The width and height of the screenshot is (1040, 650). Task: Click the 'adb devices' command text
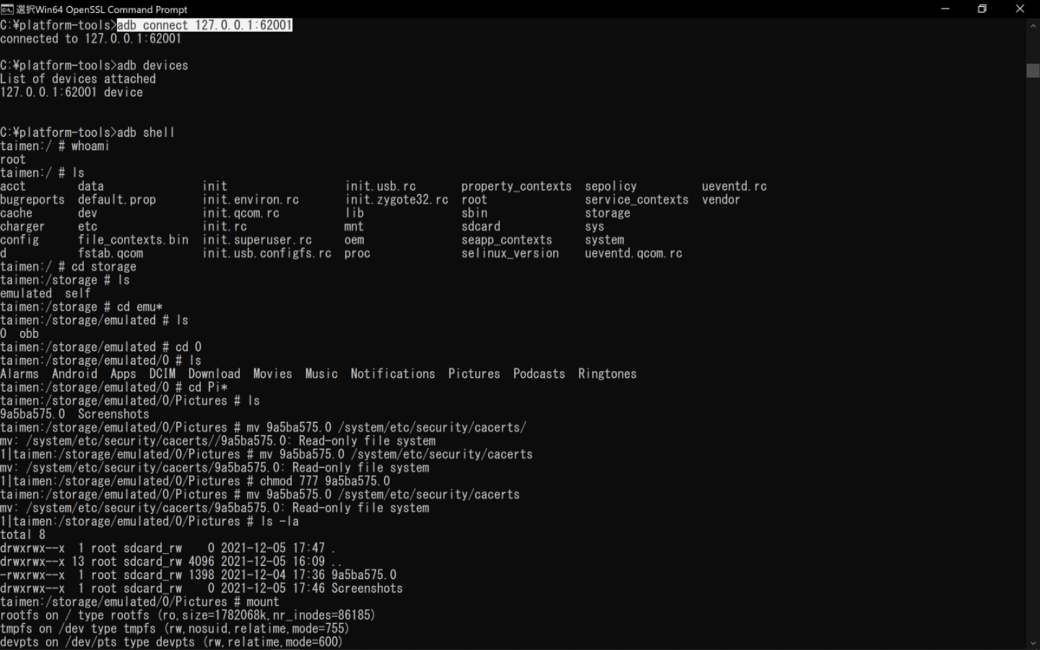click(153, 66)
